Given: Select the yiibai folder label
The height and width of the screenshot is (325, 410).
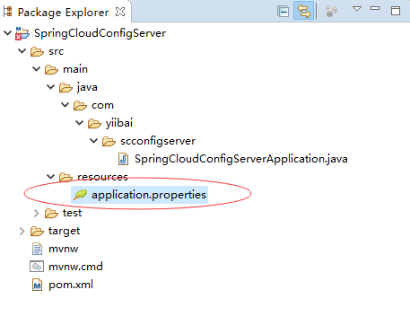Looking at the screenshot, I should click(119, 123).
